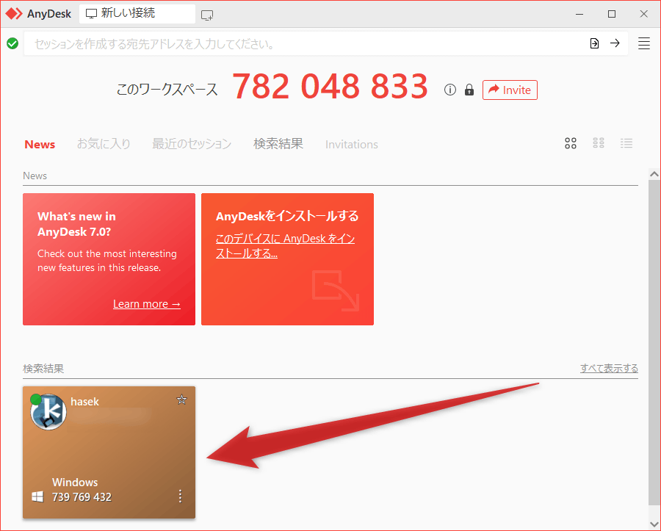Click the Windows logo on hasek card
The height and width of the screenshot is (531, 661).
pos(37,497)
